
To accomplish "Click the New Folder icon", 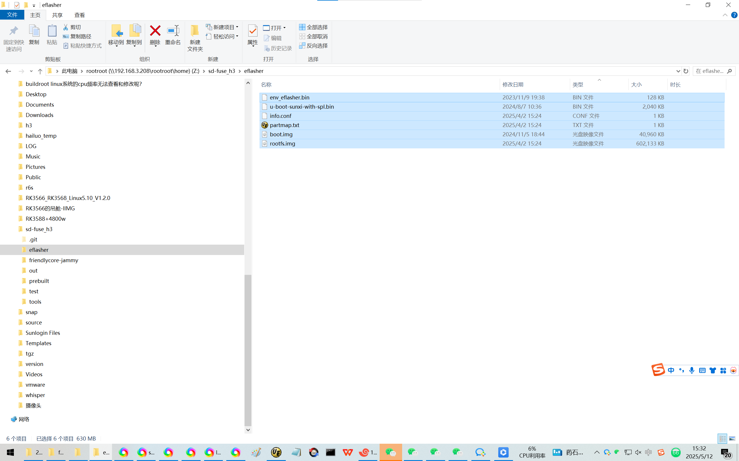I will 195,31.
